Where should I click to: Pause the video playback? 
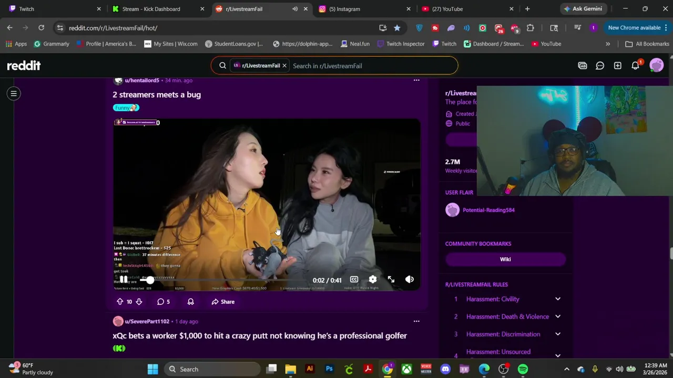click(x=123, y=280)
